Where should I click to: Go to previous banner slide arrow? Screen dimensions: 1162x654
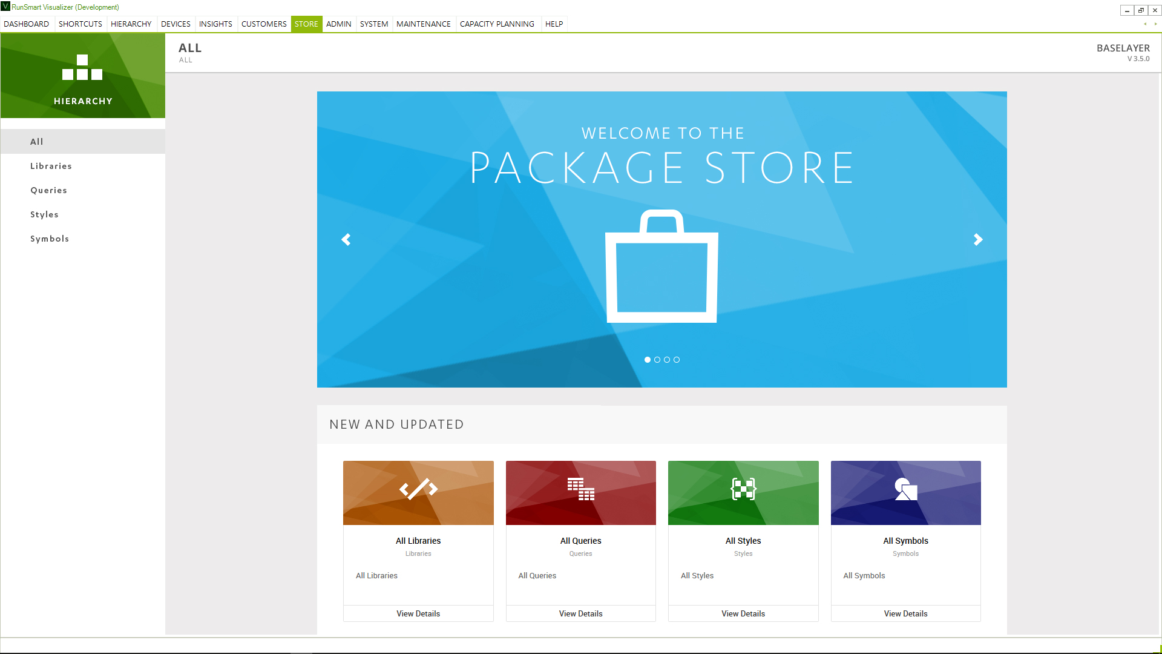[346, 240]
